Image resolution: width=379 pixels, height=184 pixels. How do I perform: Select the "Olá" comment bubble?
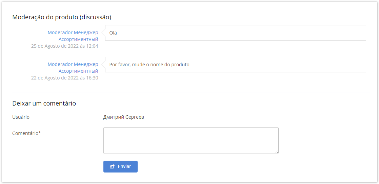(x=235, y=33)
